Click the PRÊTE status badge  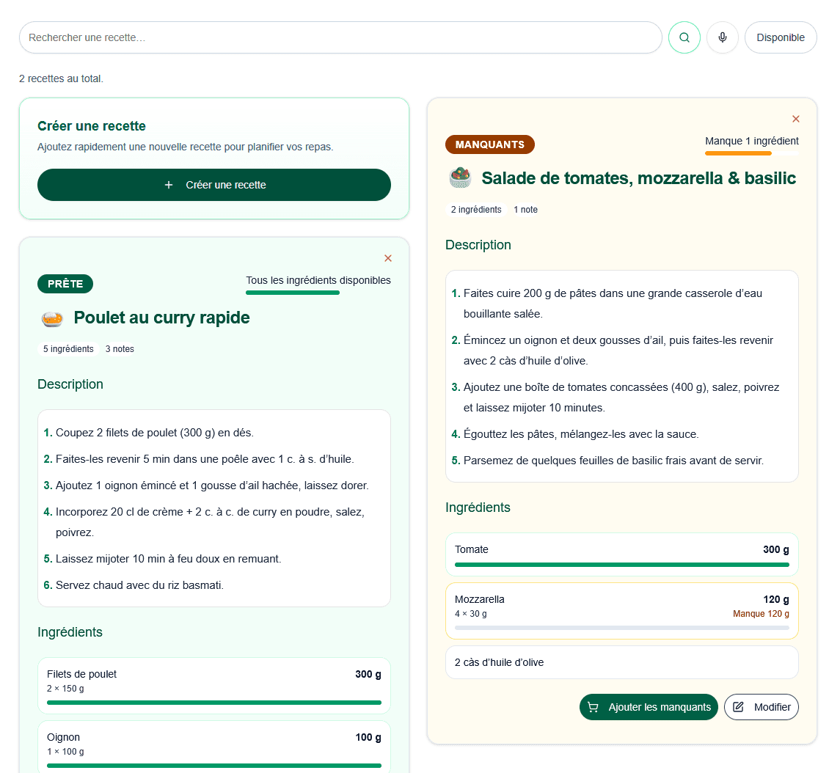pos(65,284)
